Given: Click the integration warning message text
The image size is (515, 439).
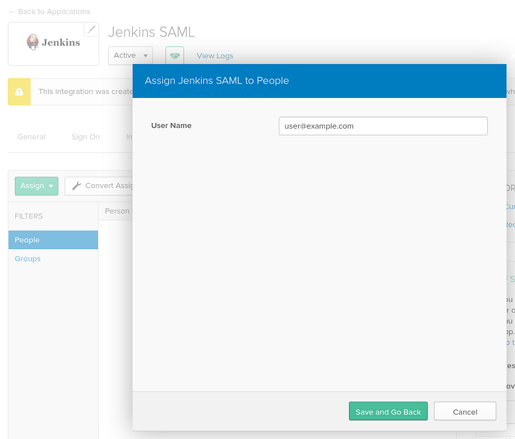Looking at the screenshot, I should (86, 91).
